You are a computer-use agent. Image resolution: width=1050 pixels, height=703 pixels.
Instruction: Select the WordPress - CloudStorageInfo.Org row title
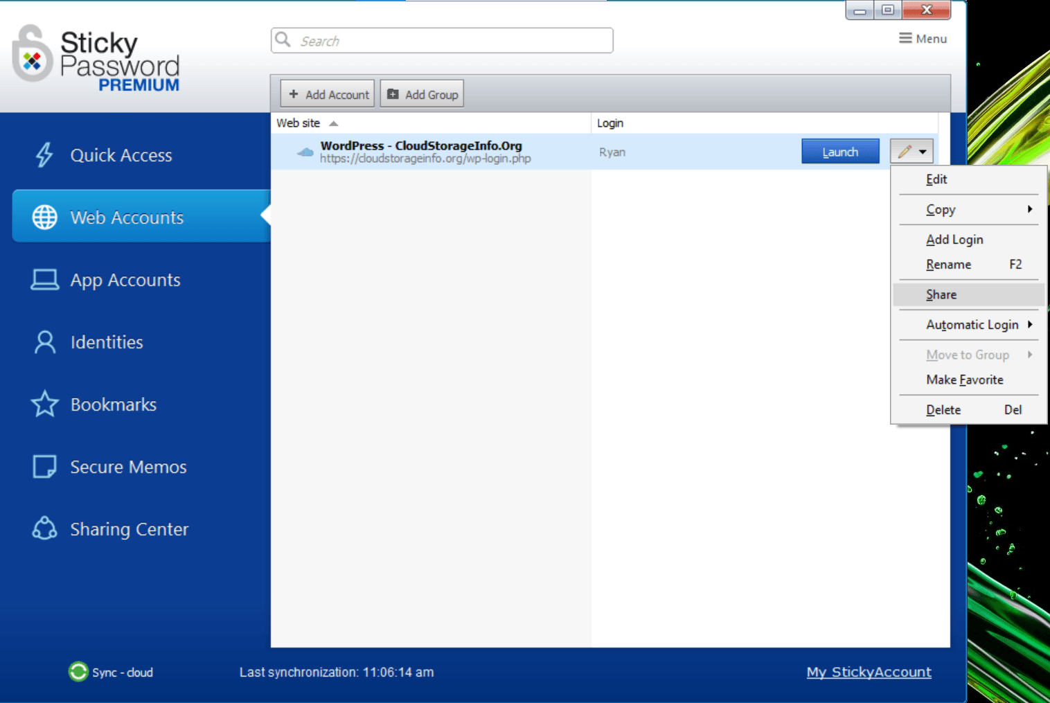pos(421,145)
